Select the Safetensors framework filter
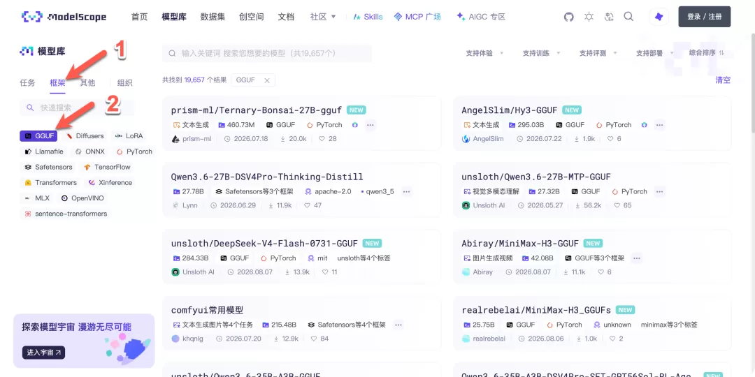The image size is (755, 377). click(48, 168)
